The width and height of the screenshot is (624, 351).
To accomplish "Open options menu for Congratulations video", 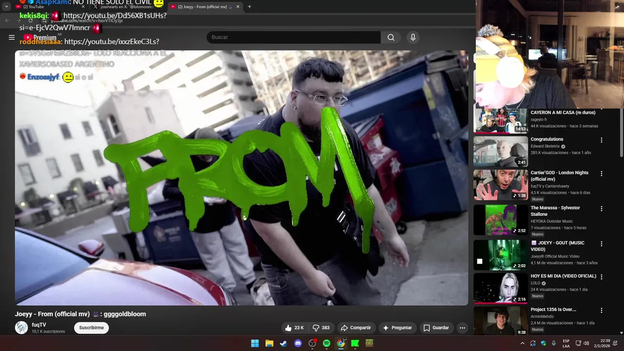I will (601, 140).
